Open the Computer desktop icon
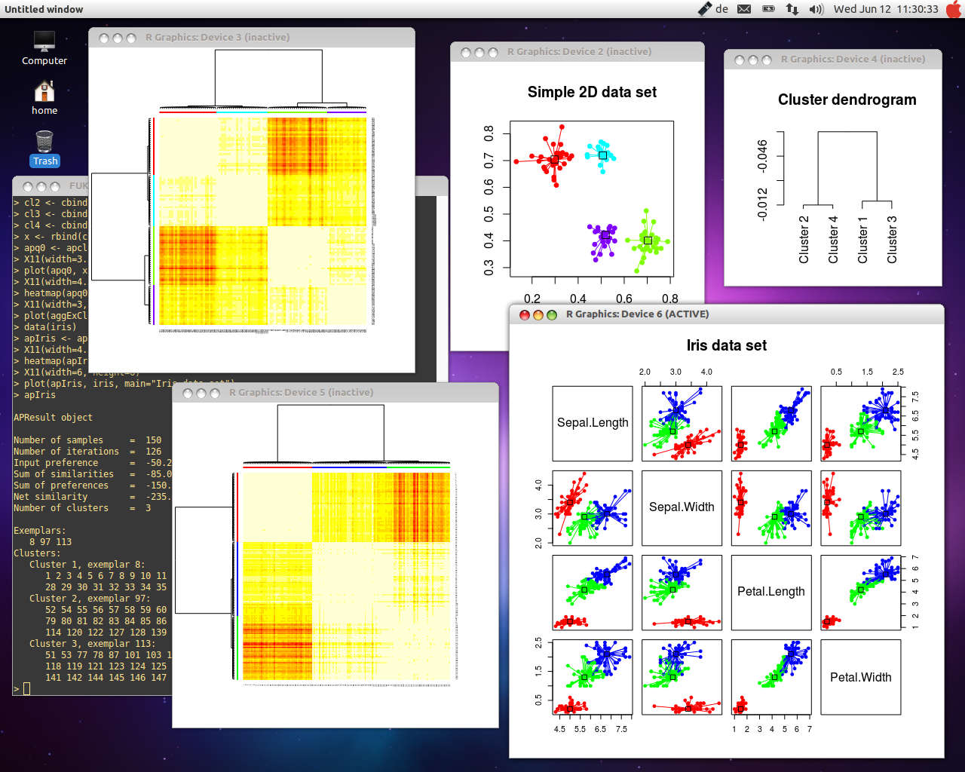965x772 pixels. [44, 48]
